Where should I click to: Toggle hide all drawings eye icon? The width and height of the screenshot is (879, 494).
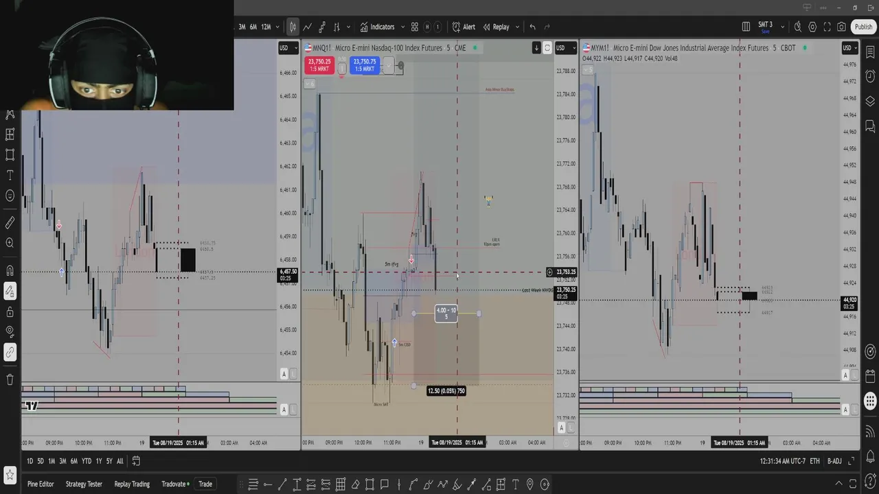[x=10, y=332]
